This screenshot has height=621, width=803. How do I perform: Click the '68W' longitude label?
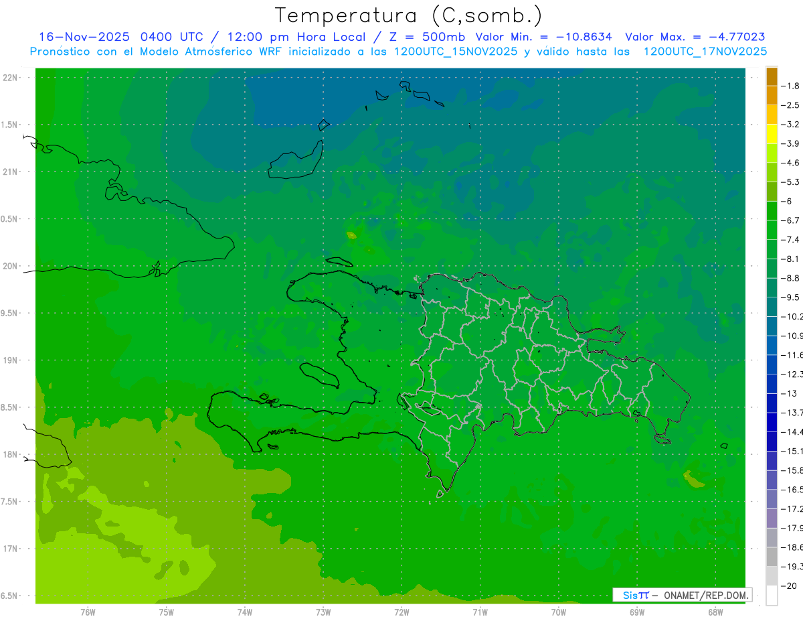(715, 612)
